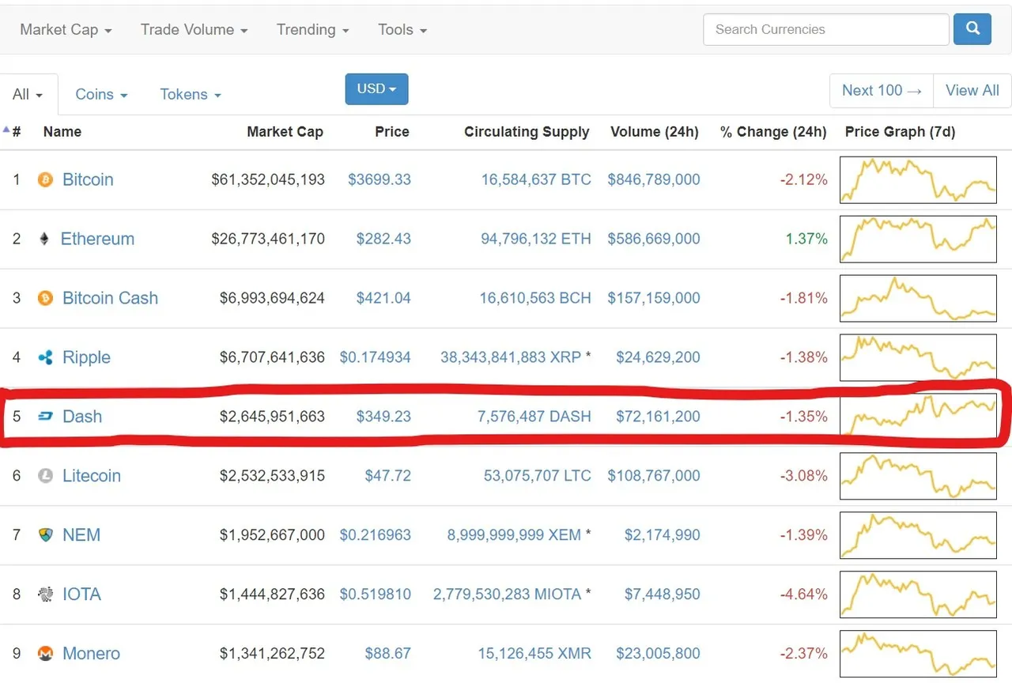Click the View All button
This screenshot has height=683, width=1012.
(972, 90)
